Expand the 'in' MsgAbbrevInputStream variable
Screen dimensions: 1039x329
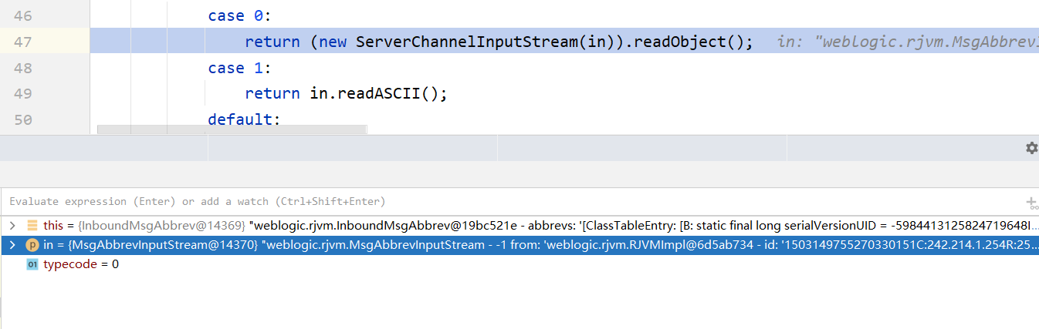(12, 245)
